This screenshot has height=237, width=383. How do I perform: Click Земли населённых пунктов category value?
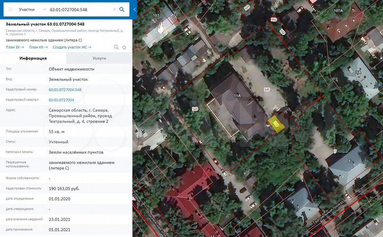click(76, 152)
